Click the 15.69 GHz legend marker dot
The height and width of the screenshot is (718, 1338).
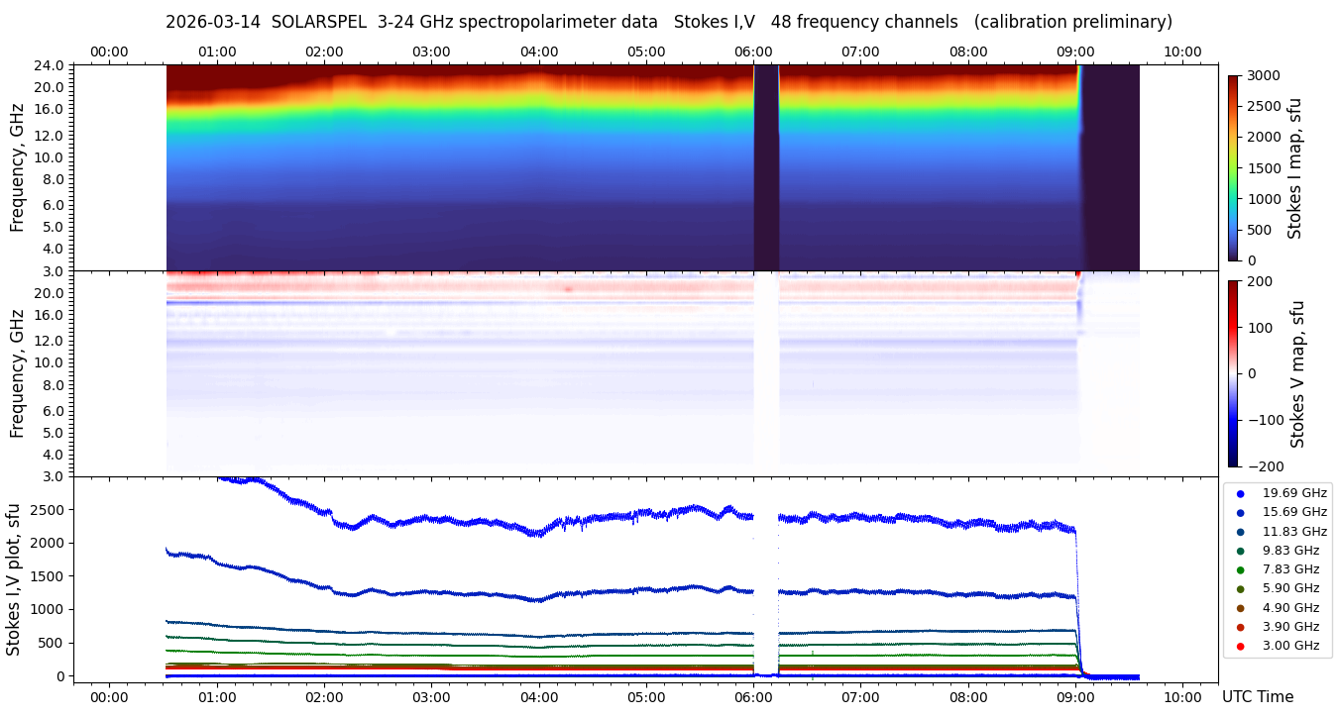click(x=1240, y=512)
